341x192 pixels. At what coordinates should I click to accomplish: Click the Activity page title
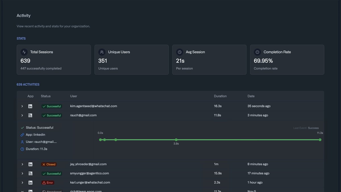coord(24,16)
